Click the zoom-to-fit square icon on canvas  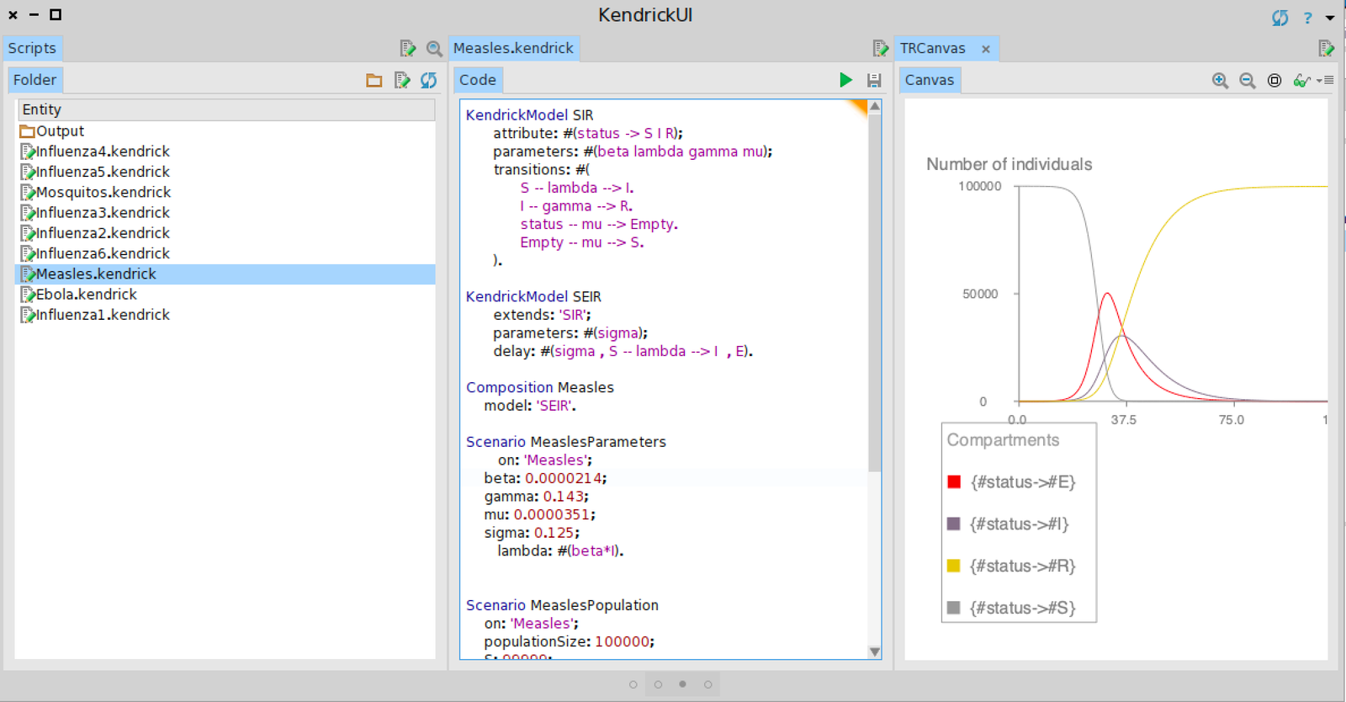pyautogui.click(x=1274, y=80)
